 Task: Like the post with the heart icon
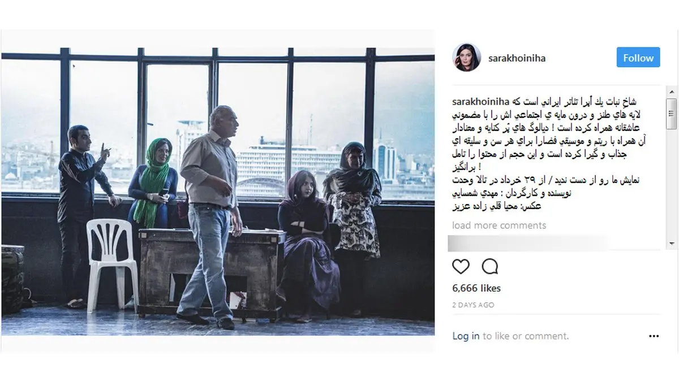pyautogui.click(x=461, y=266)
